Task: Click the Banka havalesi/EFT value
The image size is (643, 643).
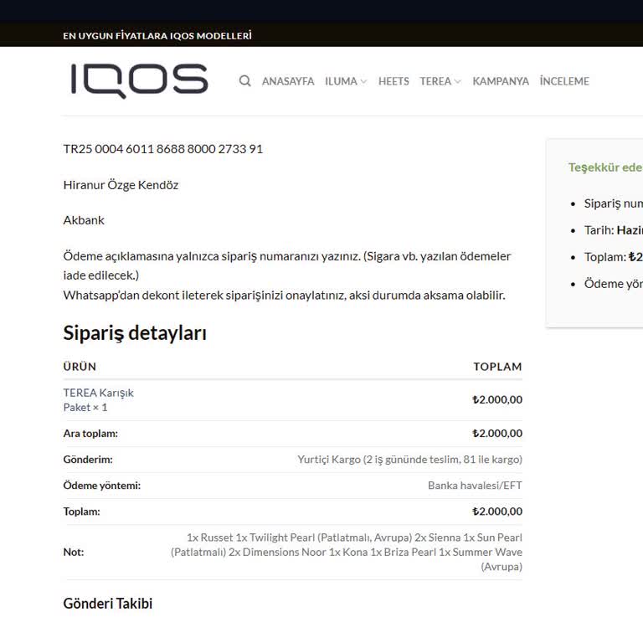Action: click(x=475, y=486)
